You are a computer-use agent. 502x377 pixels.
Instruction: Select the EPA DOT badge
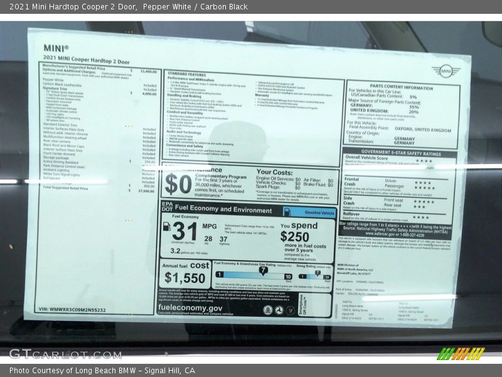167,207
